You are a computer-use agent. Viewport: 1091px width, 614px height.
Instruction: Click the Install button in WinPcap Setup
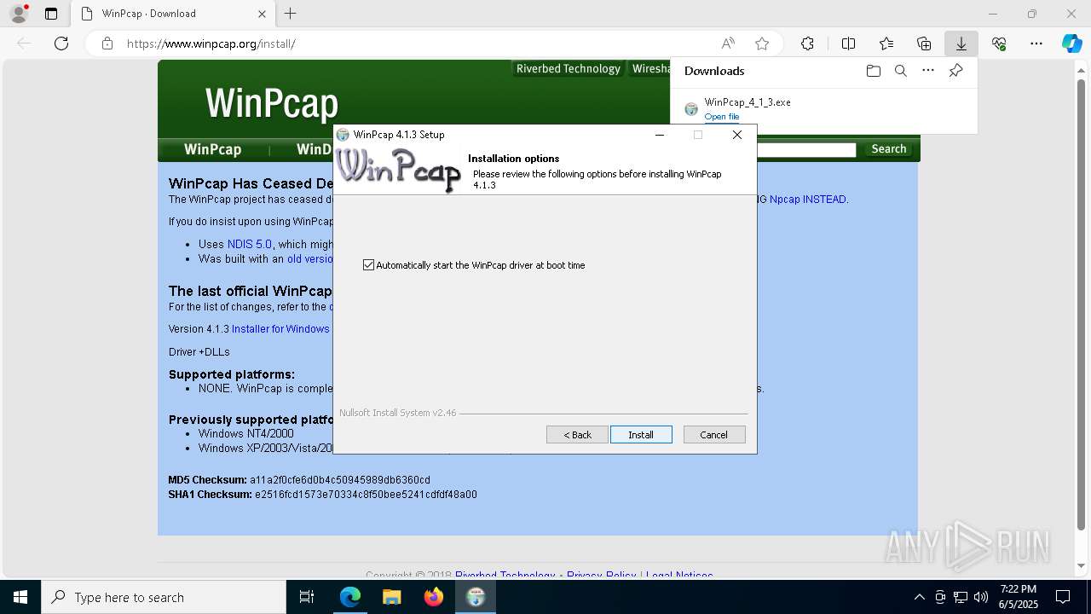click(641, 435)
